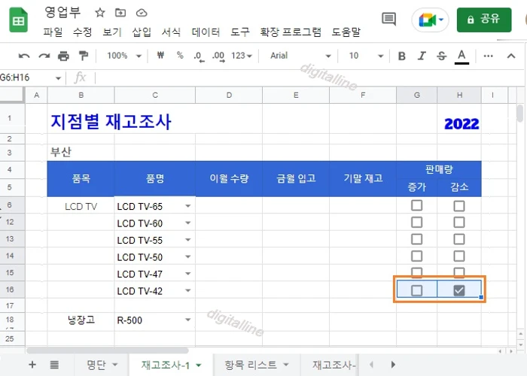Increase decimal places
This screenshot has width=527, height=376.
(218, 56)
